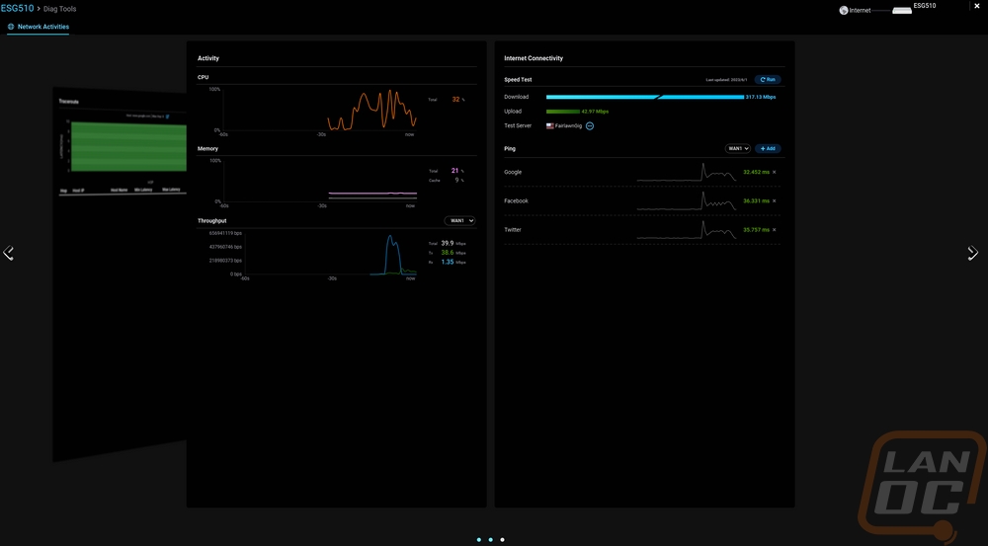The width and height of the screenshot is (988, 546).
Task: Click the Throughput graph
Action: point(330,254)
